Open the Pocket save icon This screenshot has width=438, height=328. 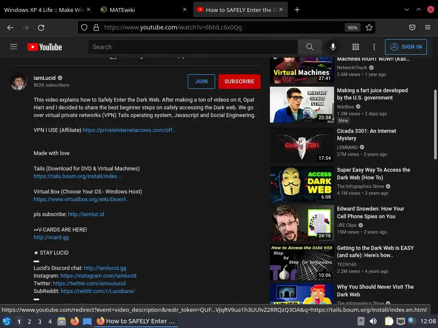pos(412,27)
